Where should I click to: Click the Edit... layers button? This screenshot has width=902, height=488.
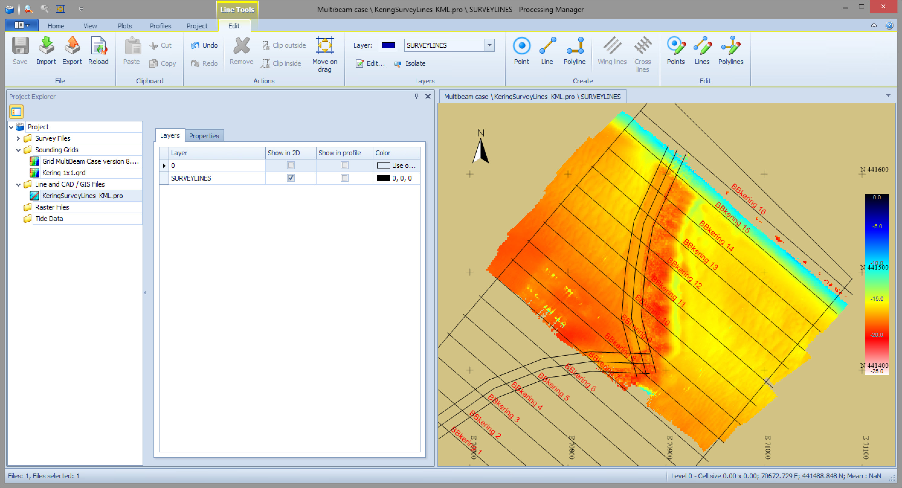tap(370, 64)
